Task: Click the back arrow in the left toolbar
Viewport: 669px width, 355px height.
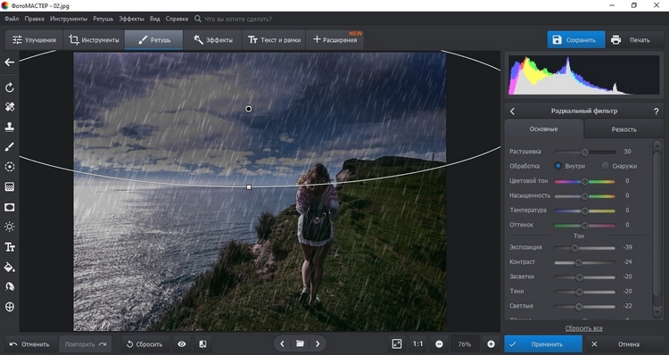Action: coord(10,62)
